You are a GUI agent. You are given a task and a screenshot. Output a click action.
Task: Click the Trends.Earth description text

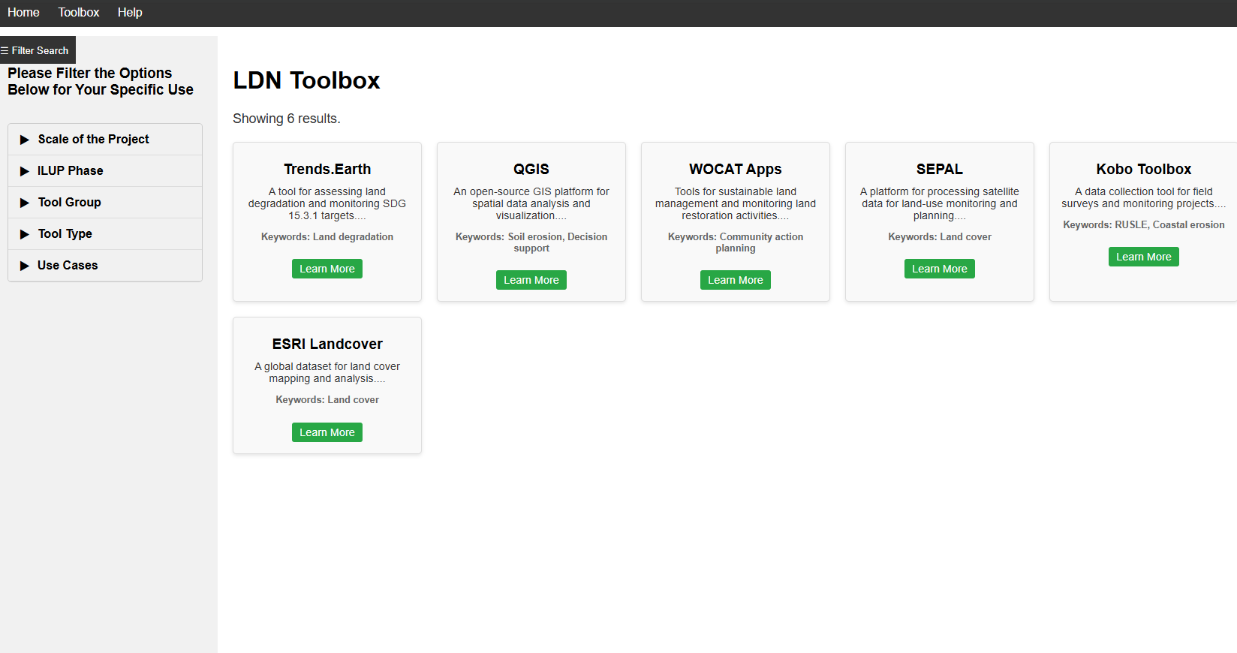coord(327,203)
